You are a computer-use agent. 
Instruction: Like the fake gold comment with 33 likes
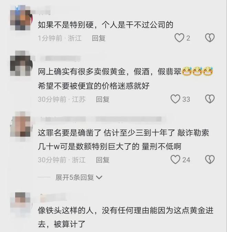tap(175, 99)
